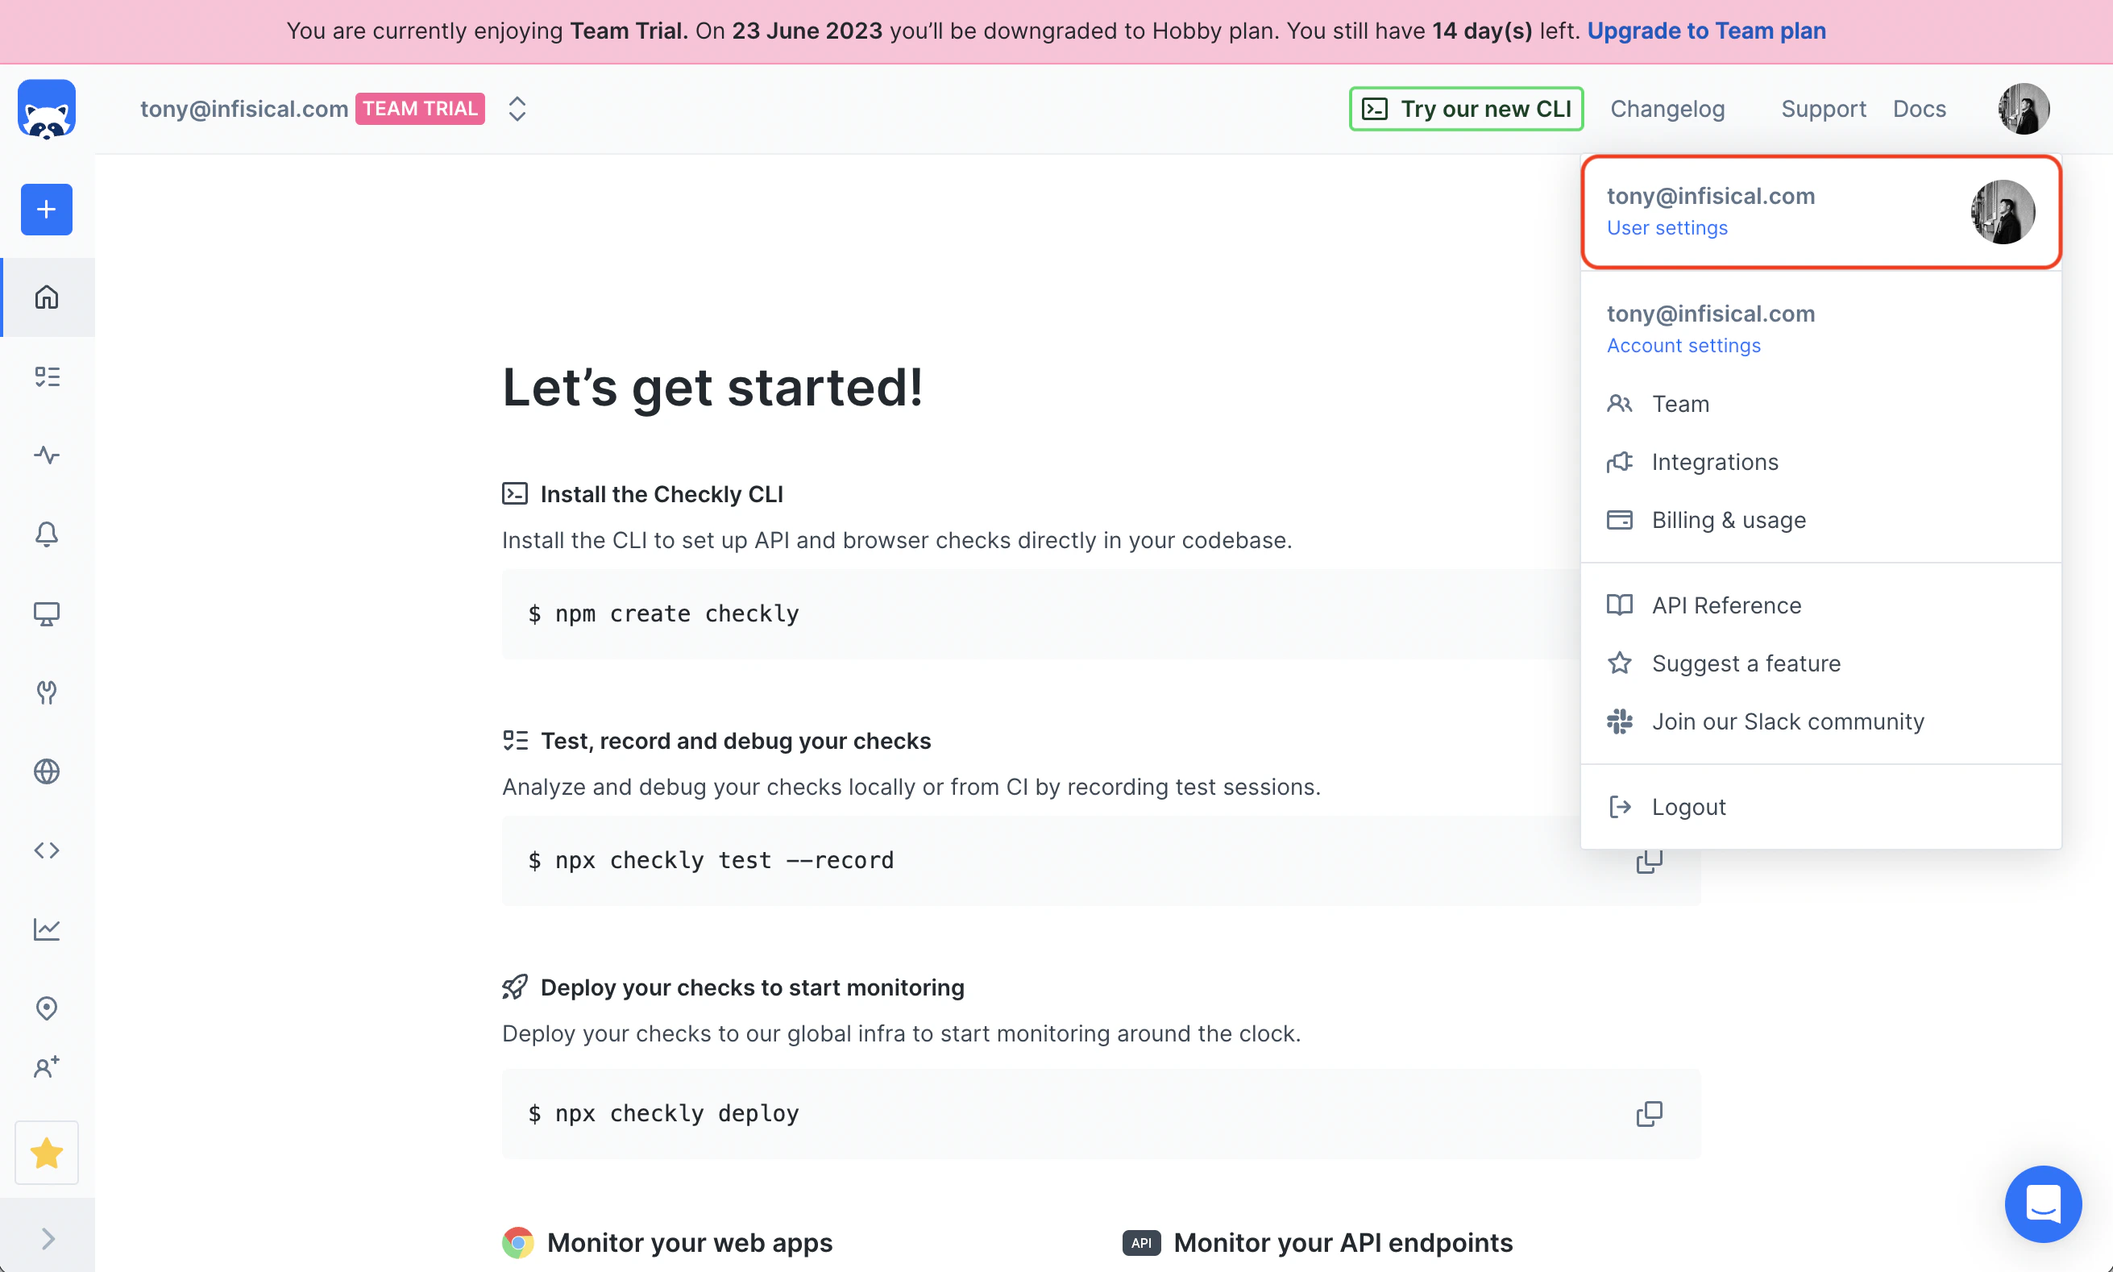Open the location pin sidebar icon
The image size is (2113, 1272).
(x=46, y=1008)
